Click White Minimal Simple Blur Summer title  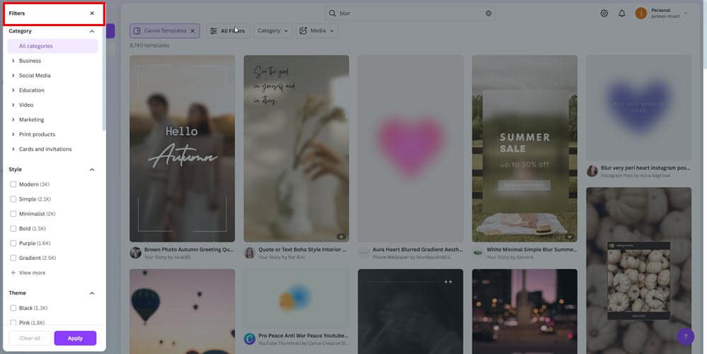[x=532, y=249]
